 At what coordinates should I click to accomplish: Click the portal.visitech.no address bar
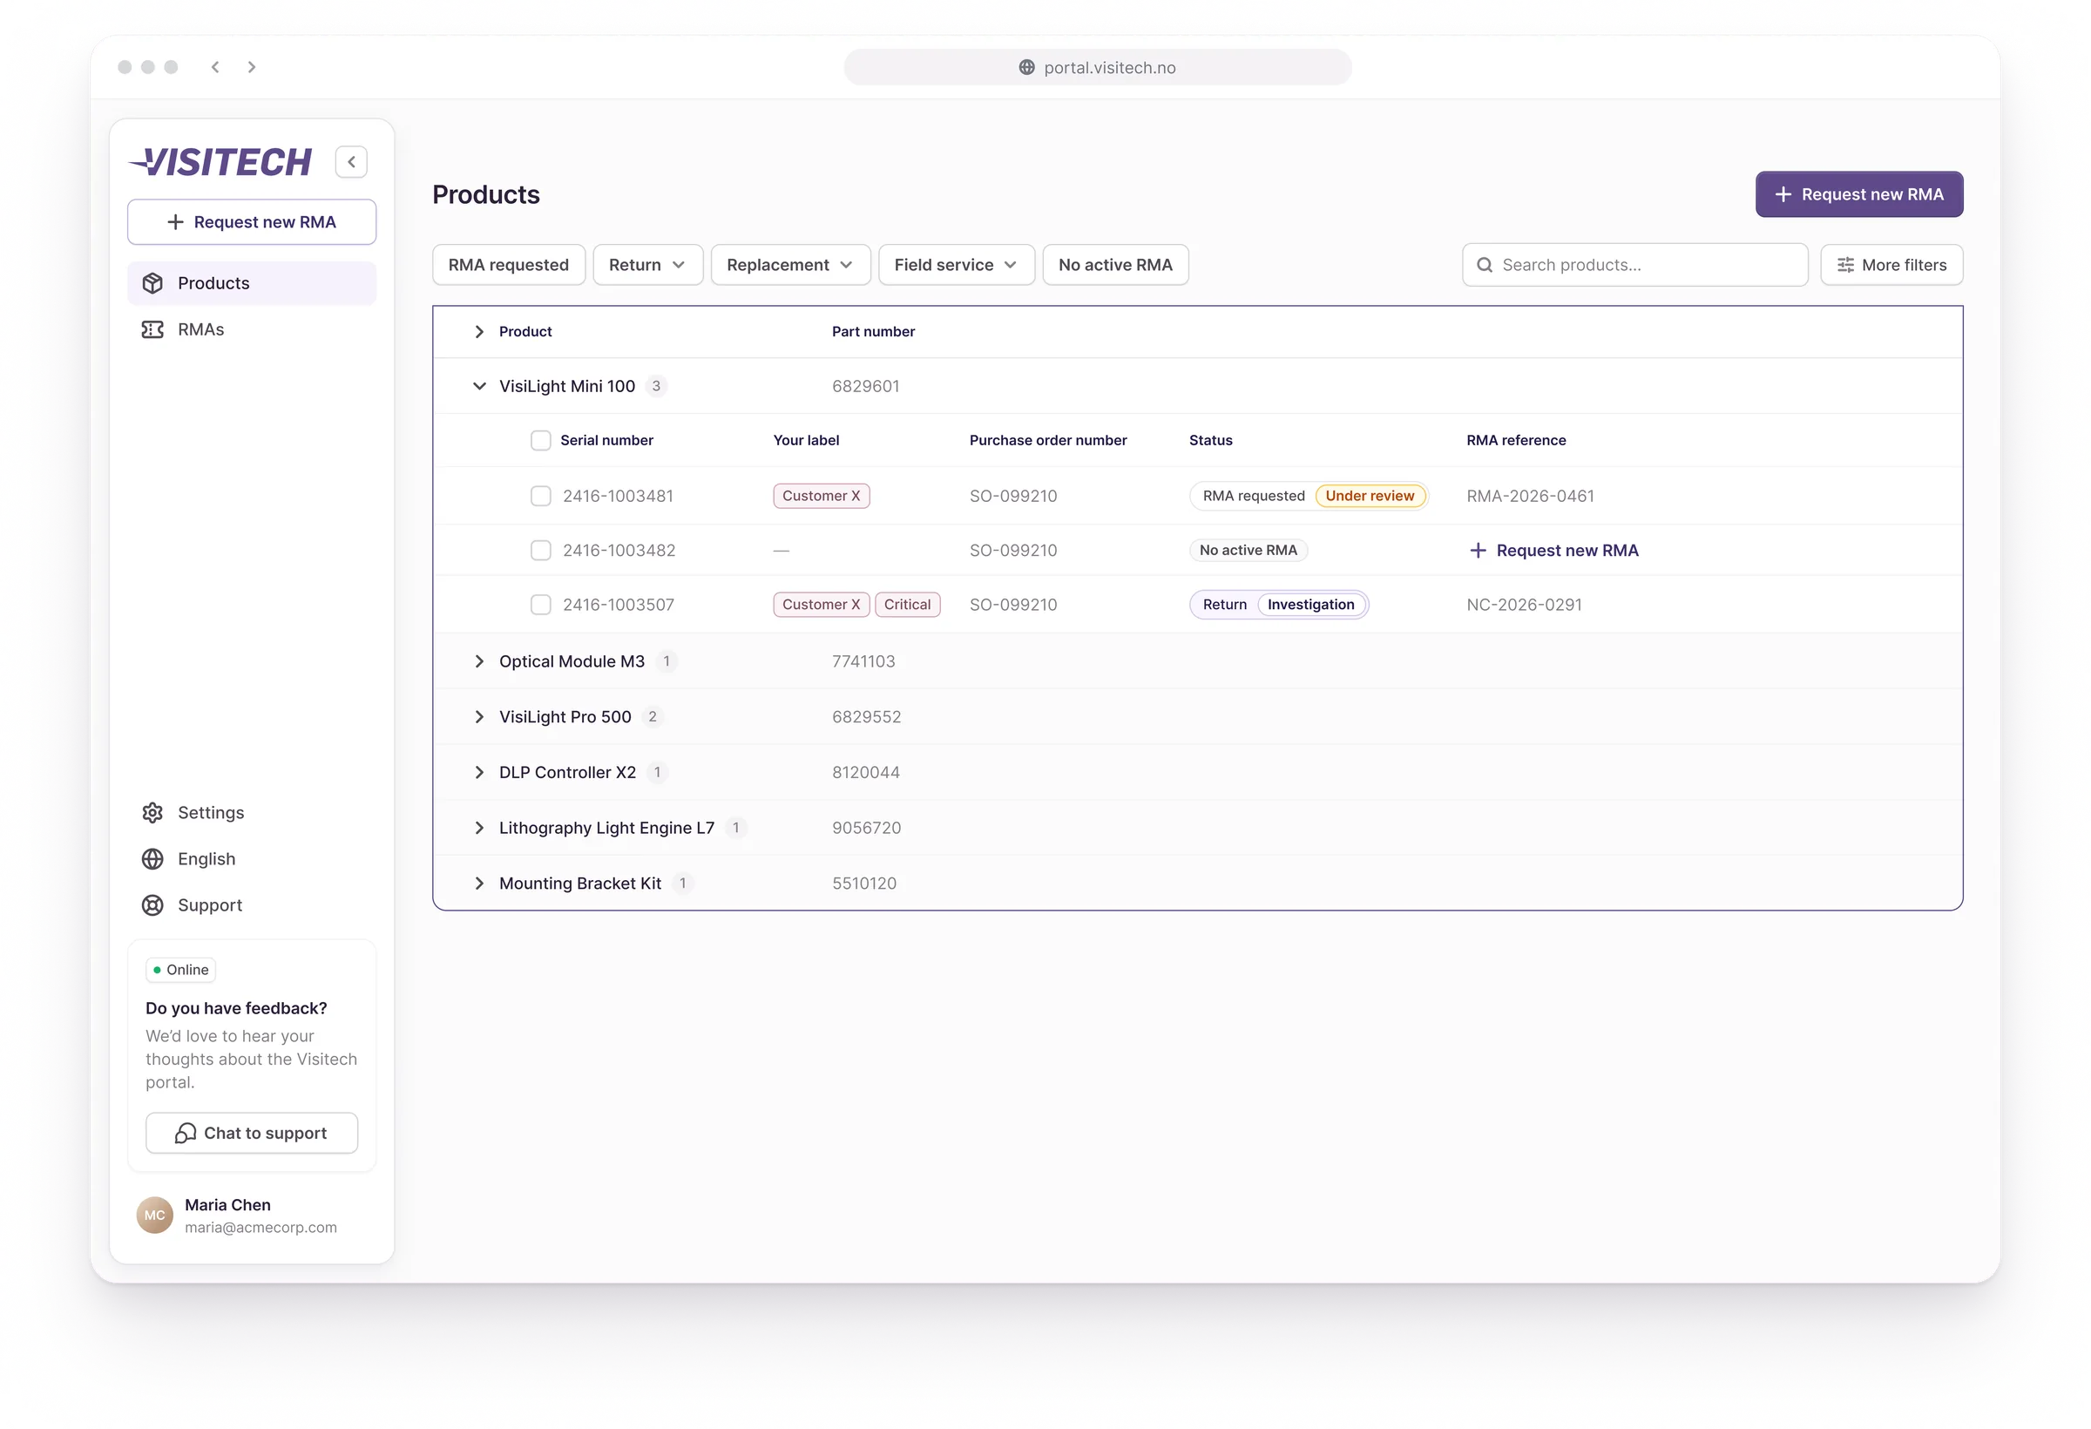click(1097, 67)
